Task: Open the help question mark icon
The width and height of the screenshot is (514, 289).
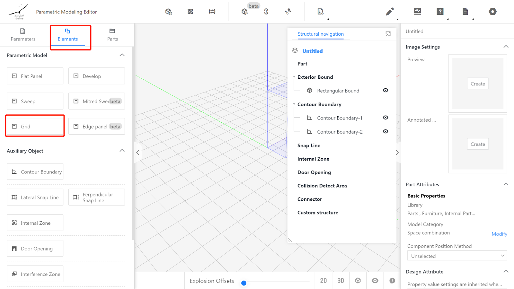Action: click(x=440, y=12)
